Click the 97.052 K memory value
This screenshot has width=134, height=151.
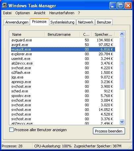click(x=106, y=45)
